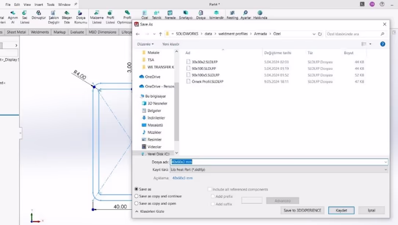
Task: Go back in Save As dialog
Action: (138, 34)
